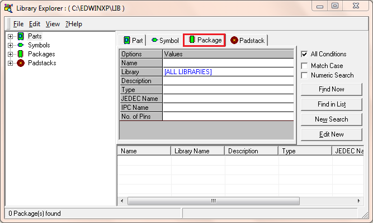Click the Values column header

point(228,54)
